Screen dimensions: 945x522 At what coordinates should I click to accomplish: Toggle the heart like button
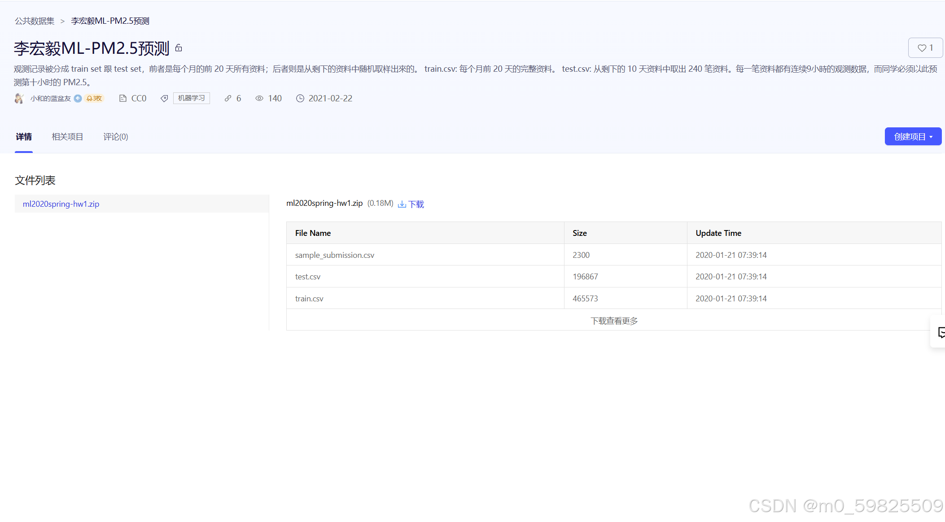(x=925, y=48)
